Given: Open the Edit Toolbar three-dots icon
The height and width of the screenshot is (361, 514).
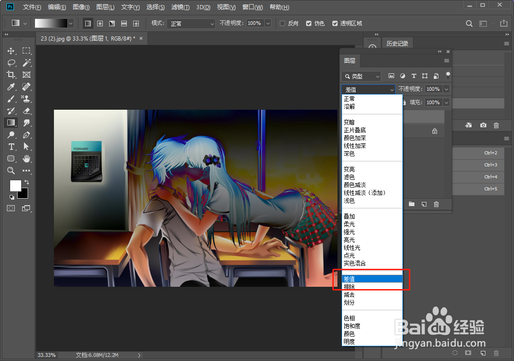Looking at the screenshot, I should pos(26,171).
